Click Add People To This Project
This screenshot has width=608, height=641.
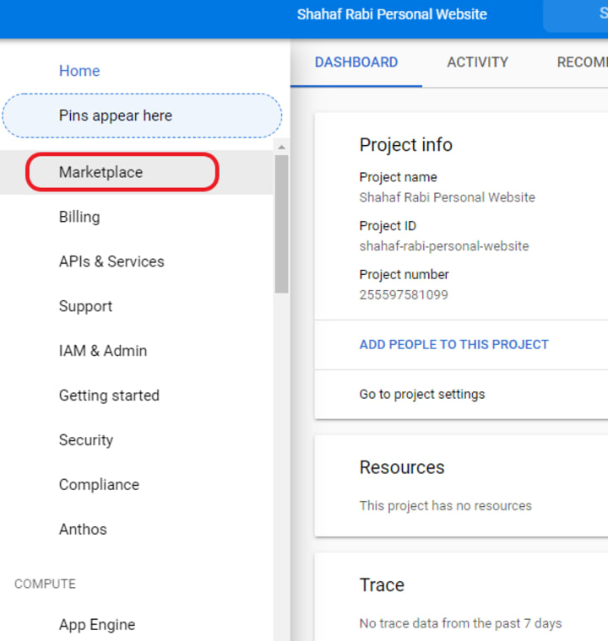tap(453, 344)
